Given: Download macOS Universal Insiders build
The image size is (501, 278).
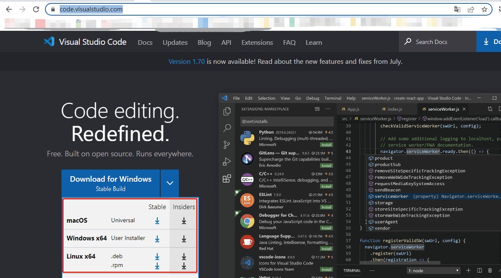Looking at the screenshot, I should tap(184, 221).
